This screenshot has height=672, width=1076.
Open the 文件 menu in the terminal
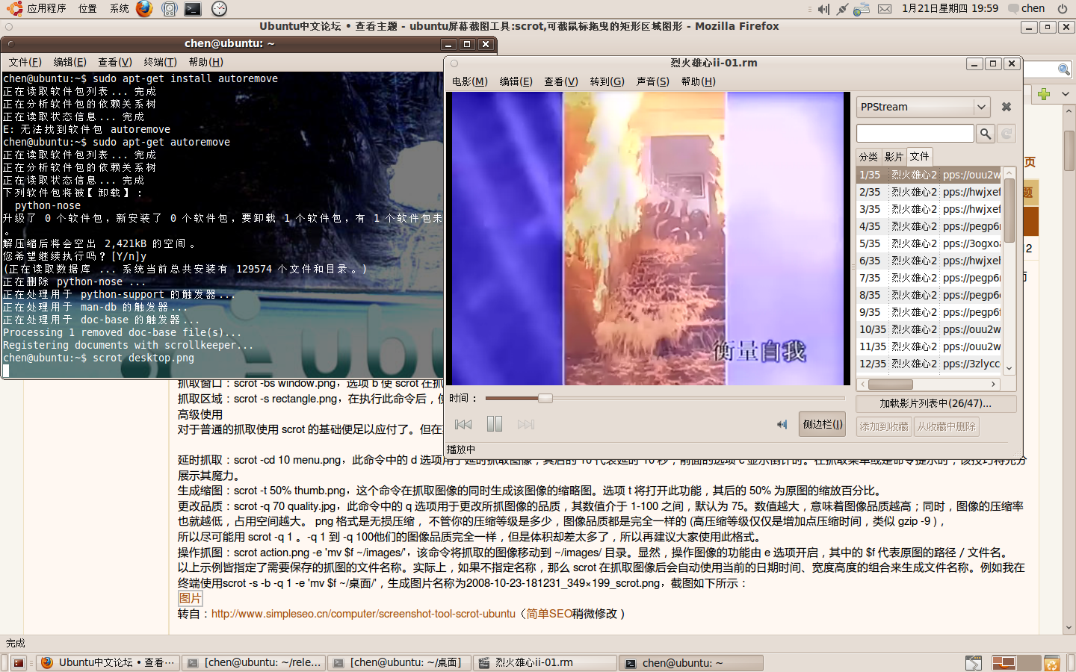pos(25,62)
